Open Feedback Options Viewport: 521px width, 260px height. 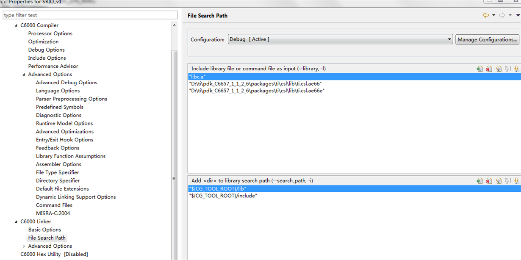click(x=58, y=148)
